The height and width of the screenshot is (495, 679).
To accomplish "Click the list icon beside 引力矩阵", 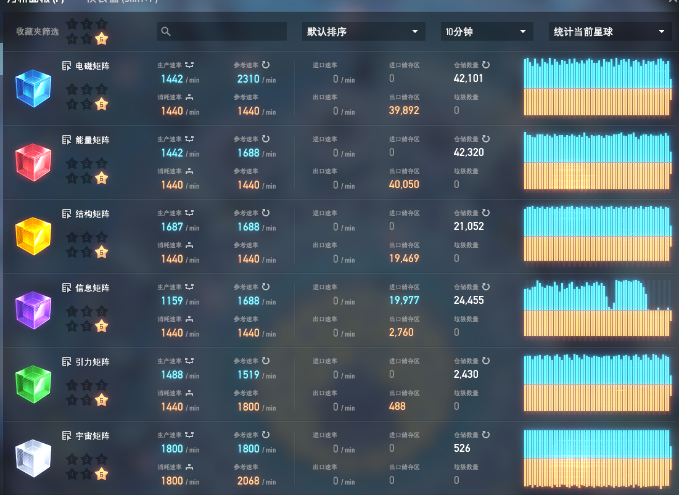I will 67,362.
